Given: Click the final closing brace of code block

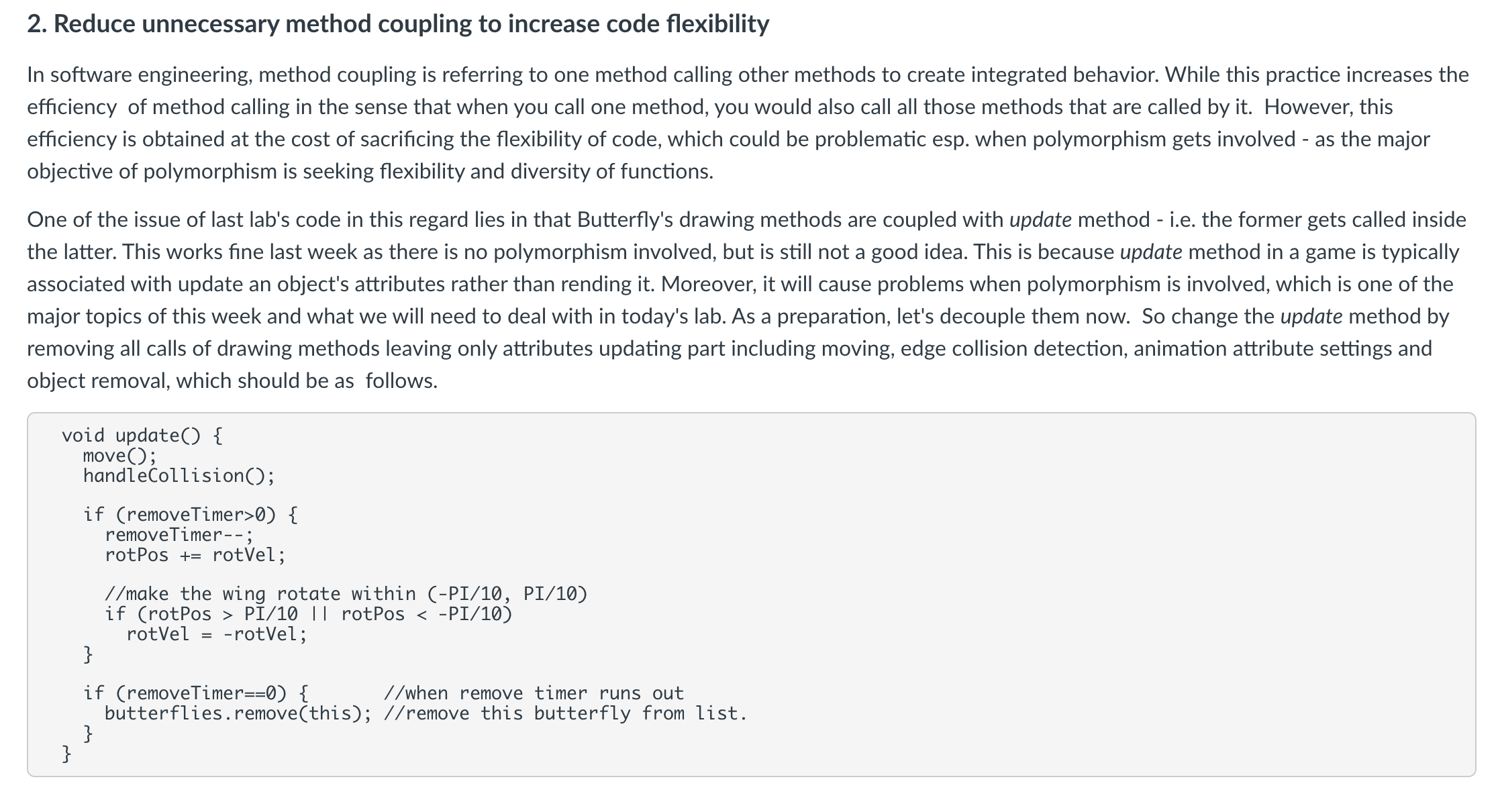Looking at the screenshot, I should pos(66,754).
